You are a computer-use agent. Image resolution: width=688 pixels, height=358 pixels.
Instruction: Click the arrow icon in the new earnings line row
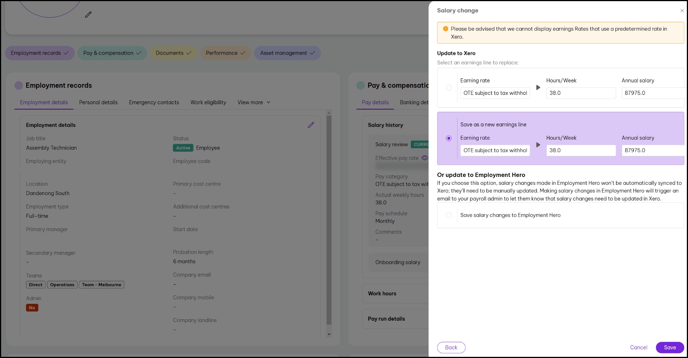click(538, 145)
